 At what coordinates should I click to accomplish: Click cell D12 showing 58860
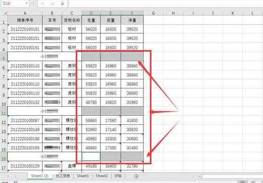(91, 120)
